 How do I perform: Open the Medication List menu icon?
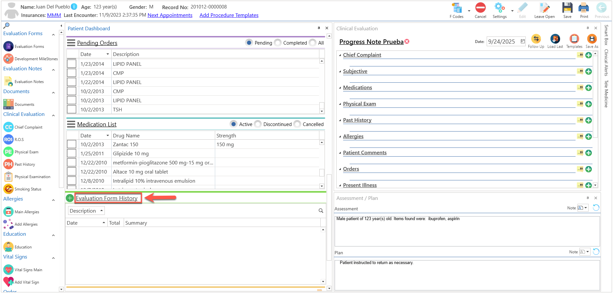click(71, 124)
